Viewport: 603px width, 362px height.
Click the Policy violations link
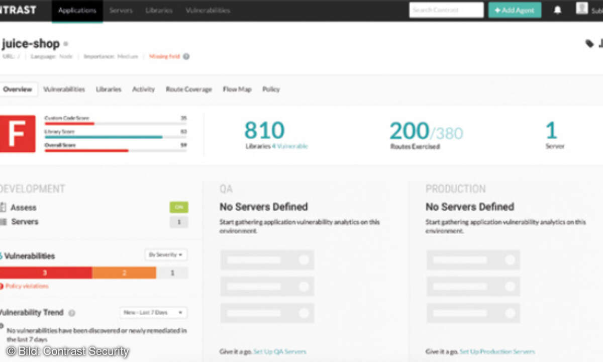tap(27, 286)
